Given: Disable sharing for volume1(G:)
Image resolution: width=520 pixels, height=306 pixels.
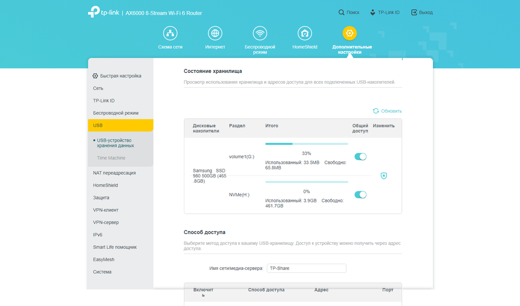Looking at the screenshot, I should click(x=361, y=157).
